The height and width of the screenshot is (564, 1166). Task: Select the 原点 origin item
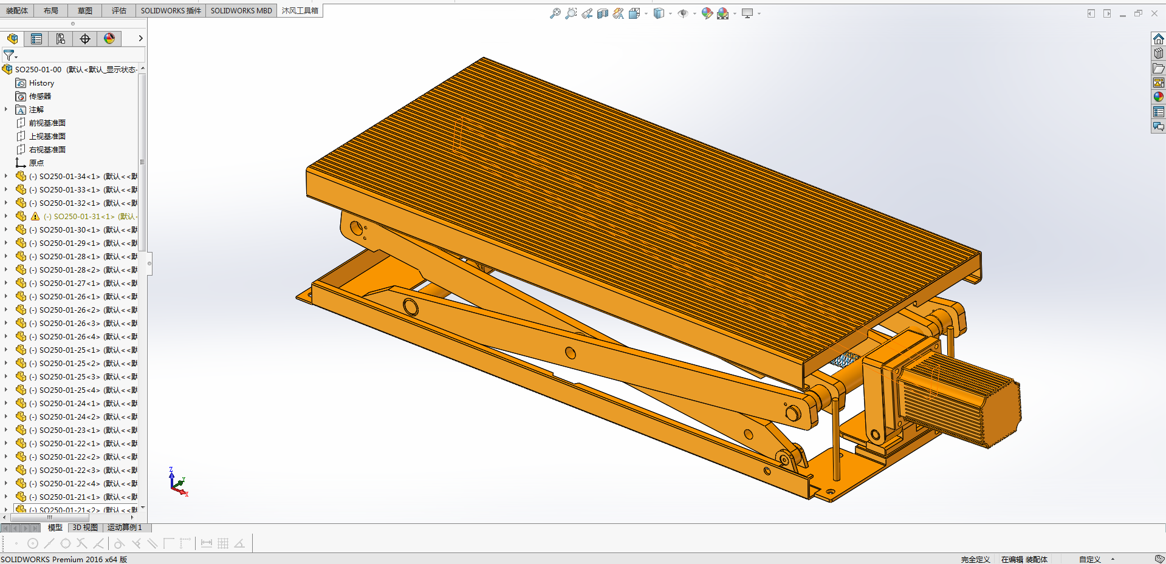tap(36, 163)
